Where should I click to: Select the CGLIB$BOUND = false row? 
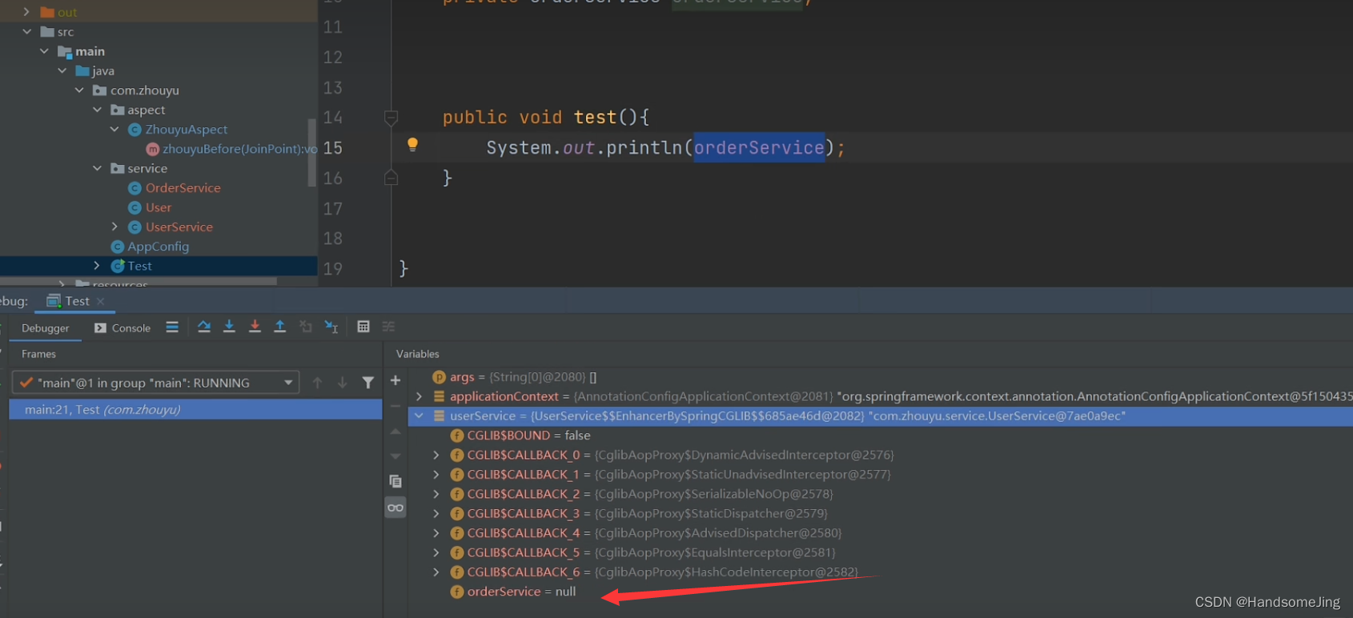tap(881, 435)
